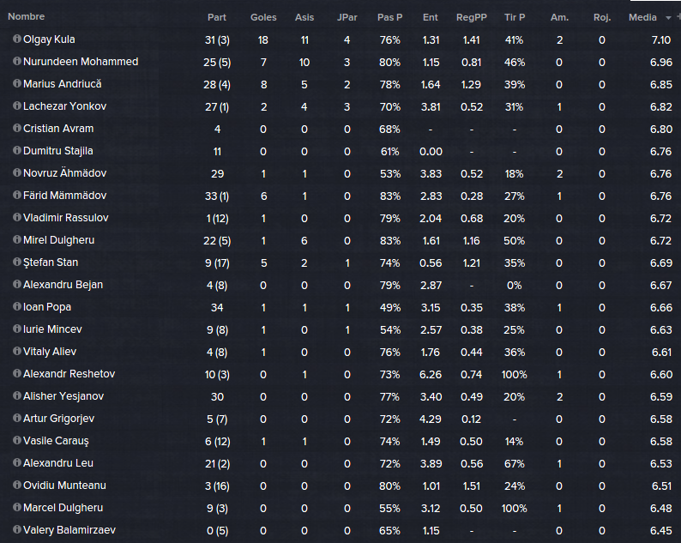Open Media column sort dropdown arrow

668,18
